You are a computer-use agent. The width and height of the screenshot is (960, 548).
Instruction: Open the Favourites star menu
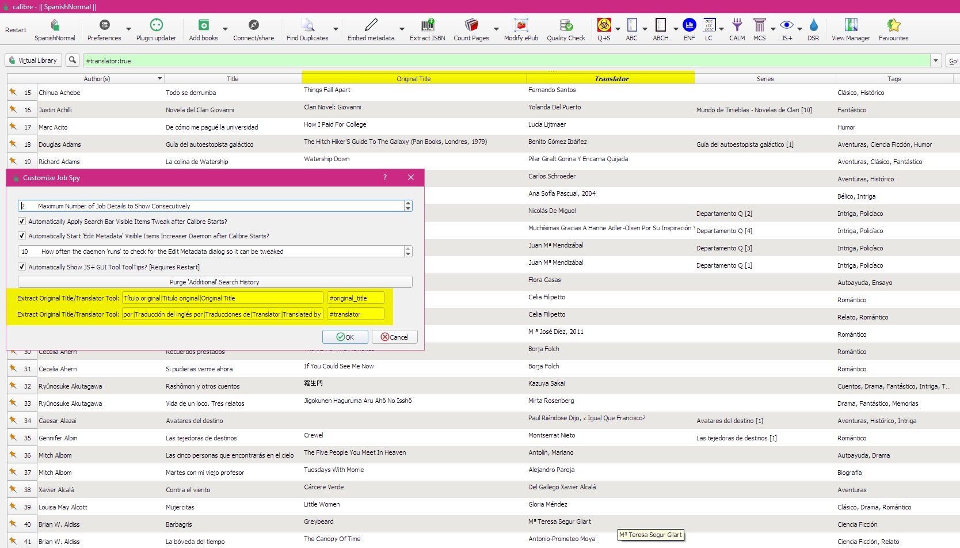pyautogui.click(x=893, y=25)
